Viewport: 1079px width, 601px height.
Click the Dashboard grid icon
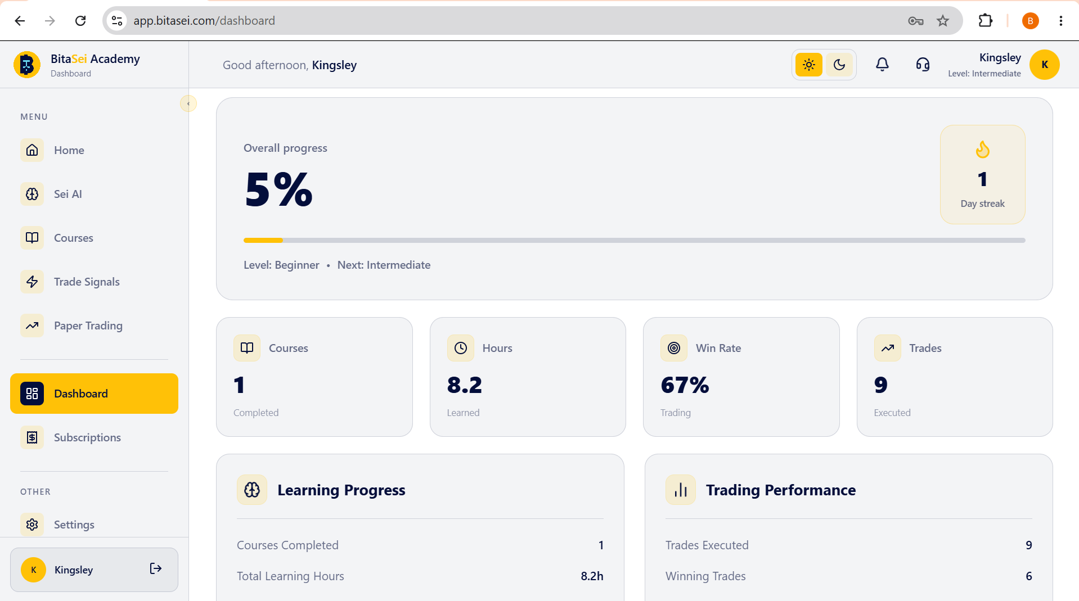point(32,394)
